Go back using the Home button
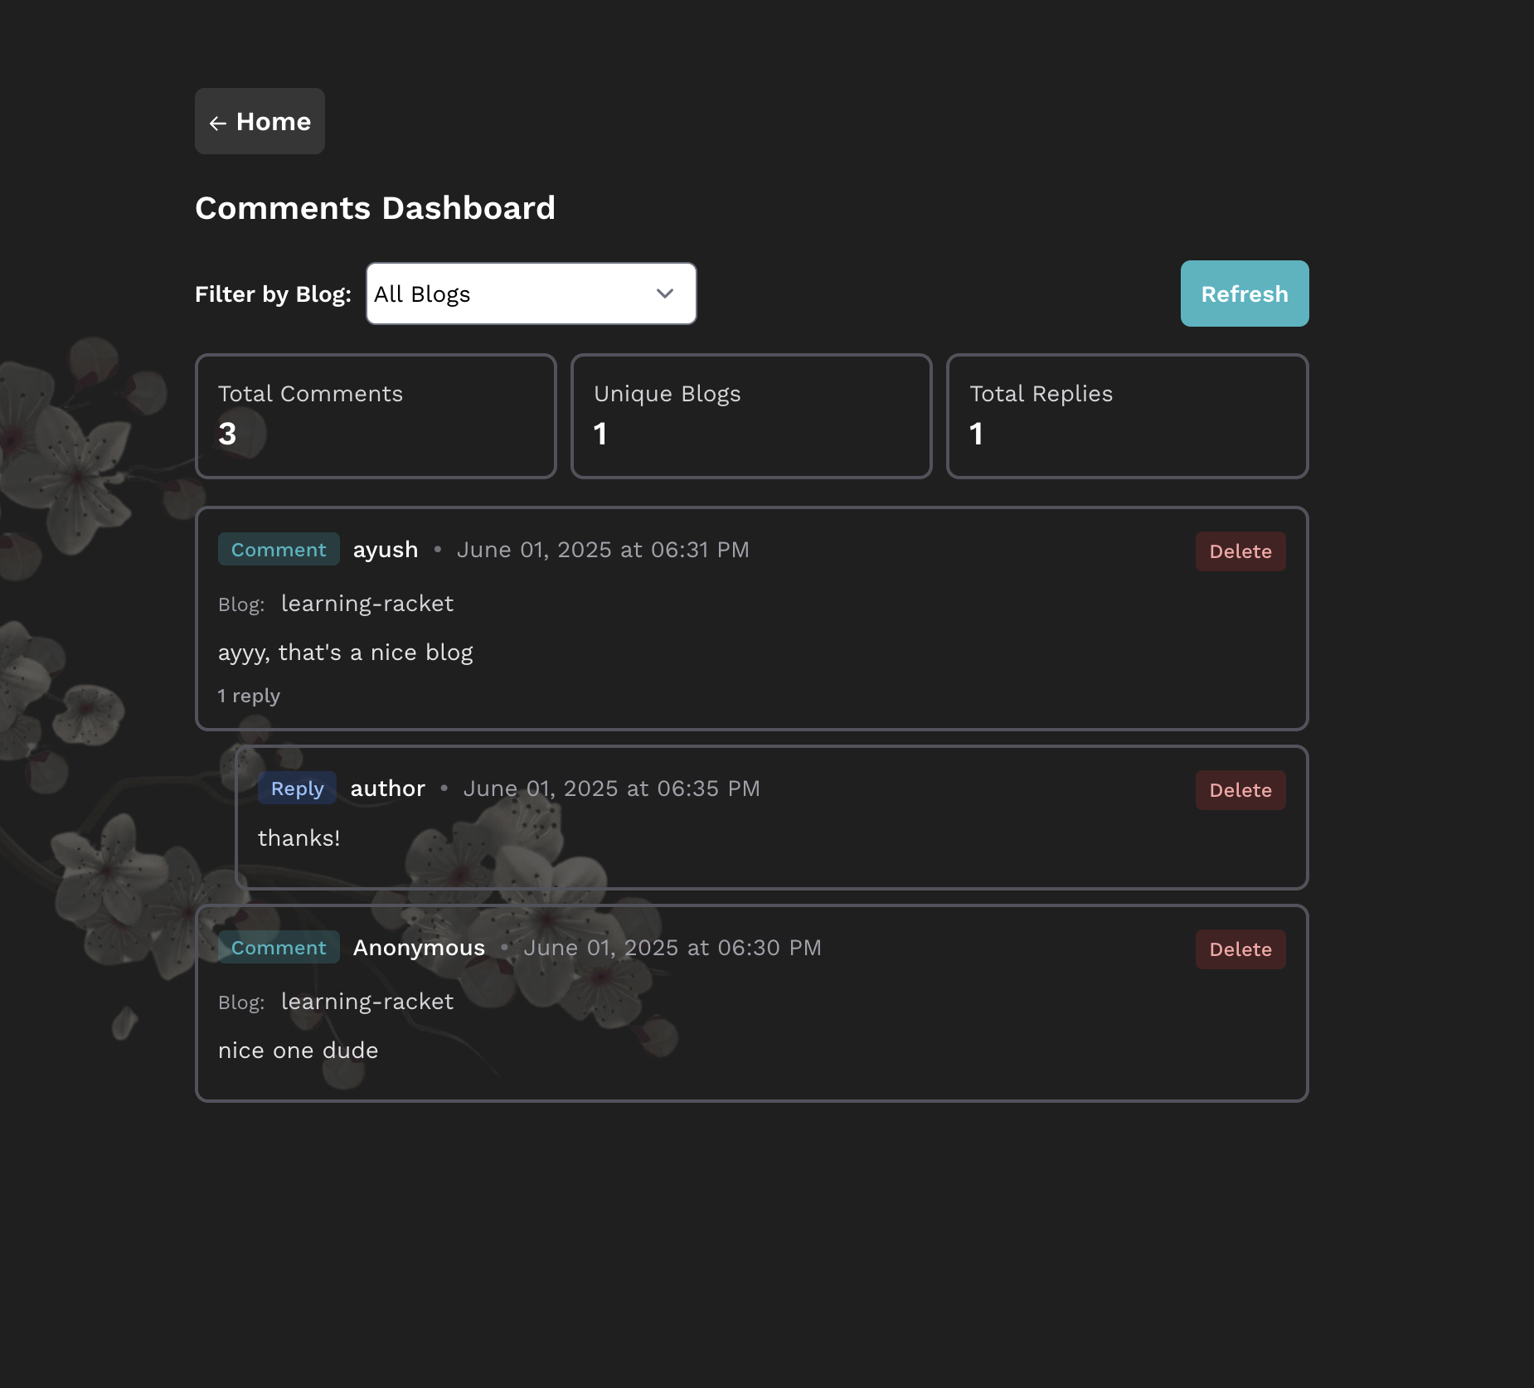This screenshot has height=1388, width=1534. pyautogui.click(x=260, y=121)
